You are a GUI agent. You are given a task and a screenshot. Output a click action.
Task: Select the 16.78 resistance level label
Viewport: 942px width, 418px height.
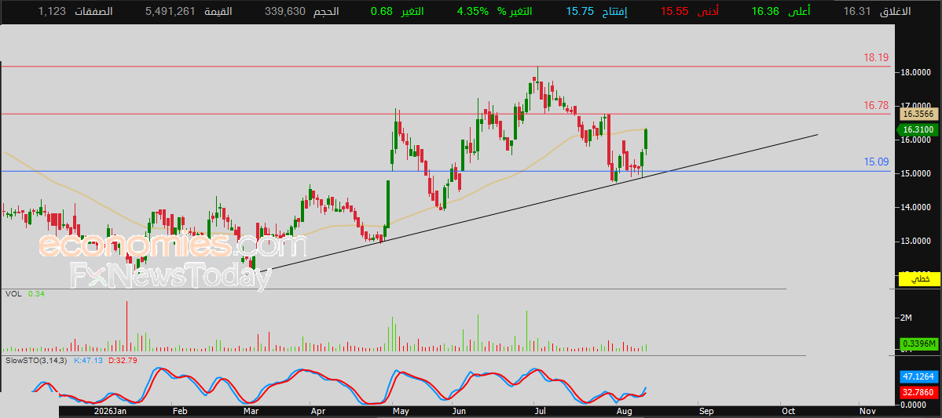coord(876,106)
